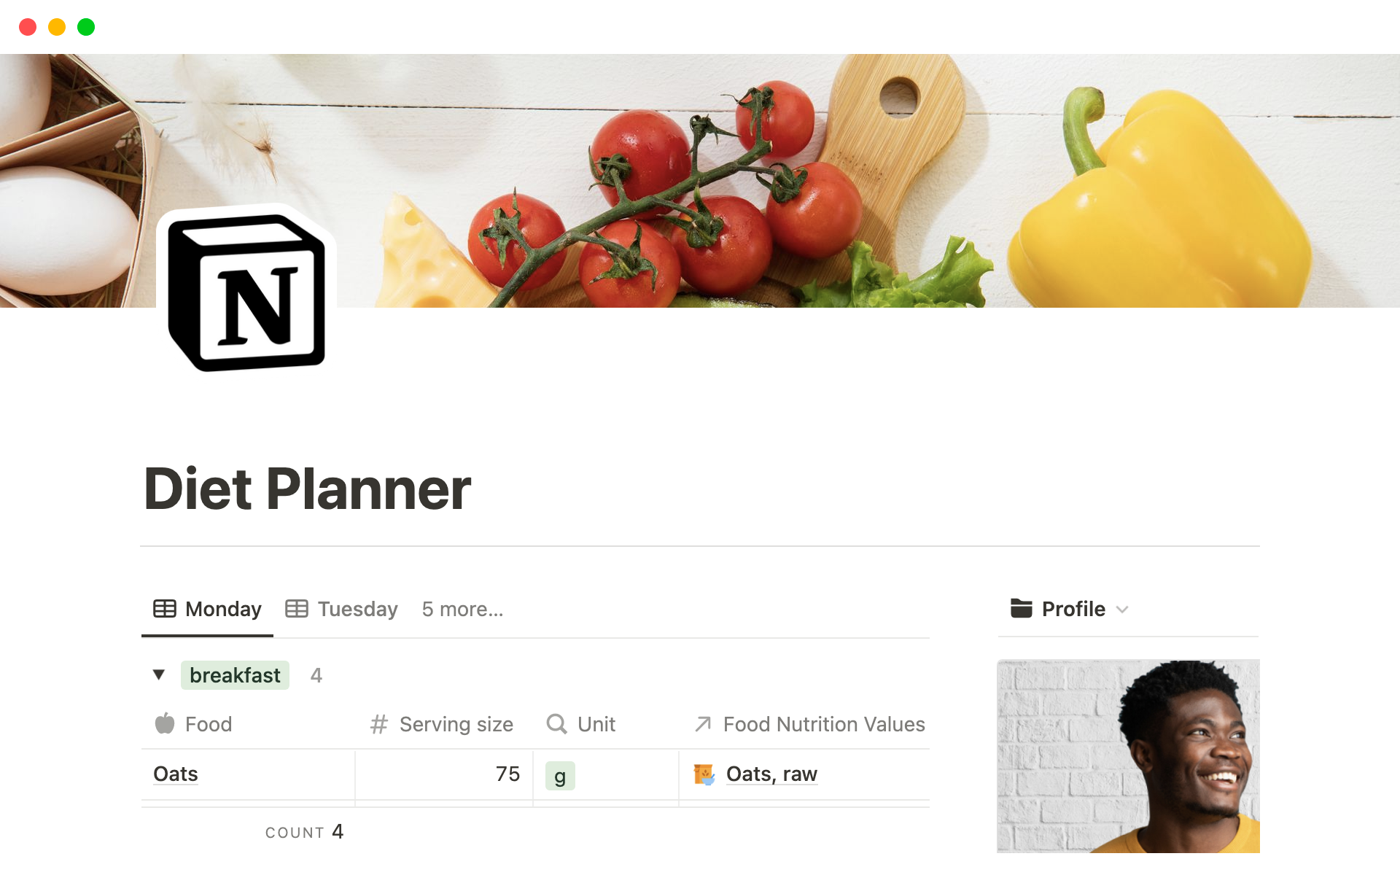
Task: Expand the 5 more... views list
Action: [462, 609]
